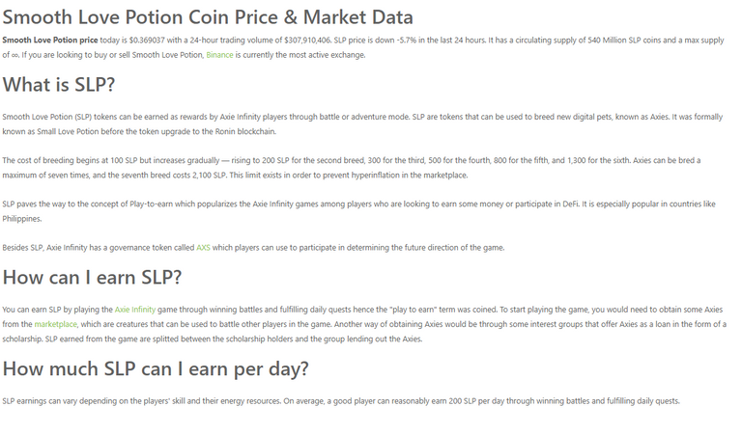Open the Binance exchange link
742x434 pixels.
(x=219, y=55)
